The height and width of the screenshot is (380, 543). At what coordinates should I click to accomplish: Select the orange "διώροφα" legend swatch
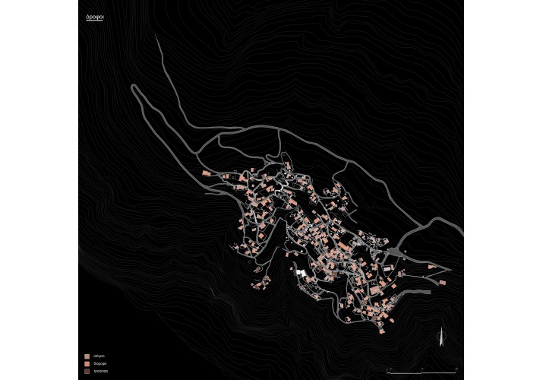coord(87,364)
